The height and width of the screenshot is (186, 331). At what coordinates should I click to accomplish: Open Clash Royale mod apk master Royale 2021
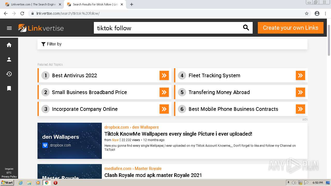(x=153, y=175)
